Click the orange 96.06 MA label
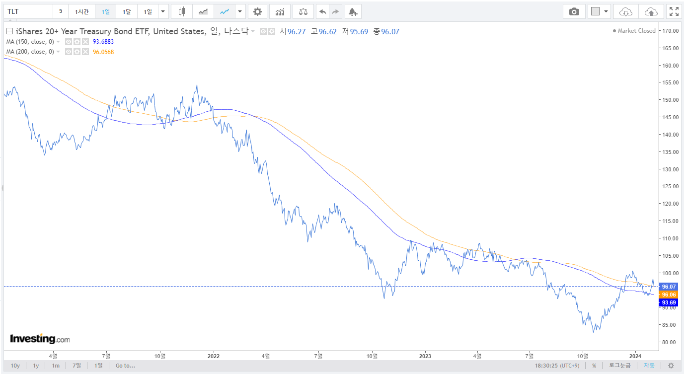The height and width of the screenshot is (374, 686). 669,295
